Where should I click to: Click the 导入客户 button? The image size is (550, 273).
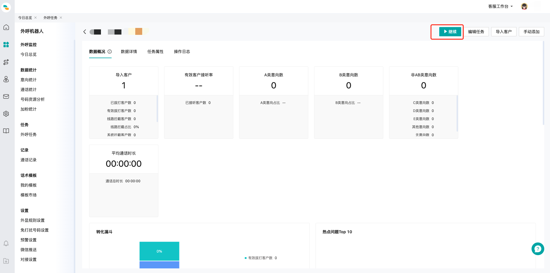(x=504, y=32)
